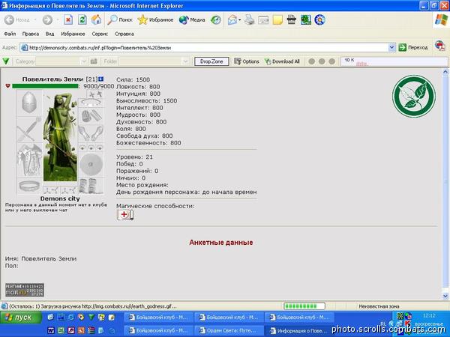Go to Home page icon
The image size is (450, 337).
coord(96,19)
